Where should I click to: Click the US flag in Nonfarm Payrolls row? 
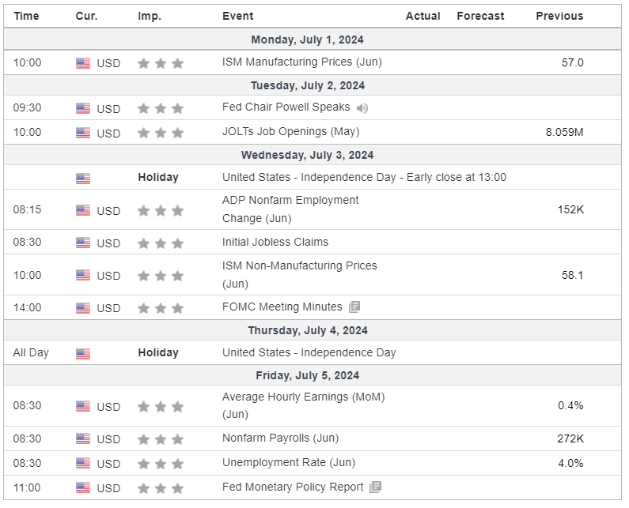83,438
